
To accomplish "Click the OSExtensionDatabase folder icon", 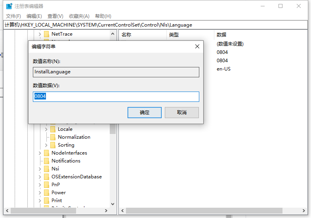I will point(46,177).
